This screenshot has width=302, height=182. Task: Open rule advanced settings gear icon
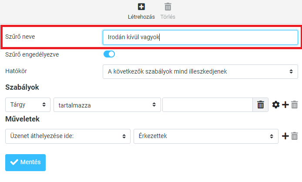[x=275, y=104]
